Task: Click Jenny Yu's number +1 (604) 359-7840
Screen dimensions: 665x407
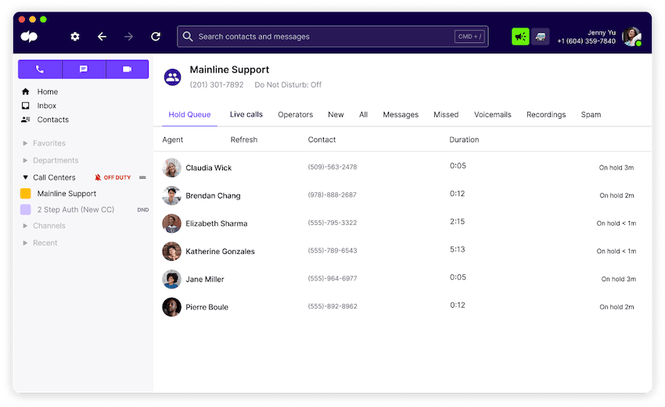Action: 587,41
